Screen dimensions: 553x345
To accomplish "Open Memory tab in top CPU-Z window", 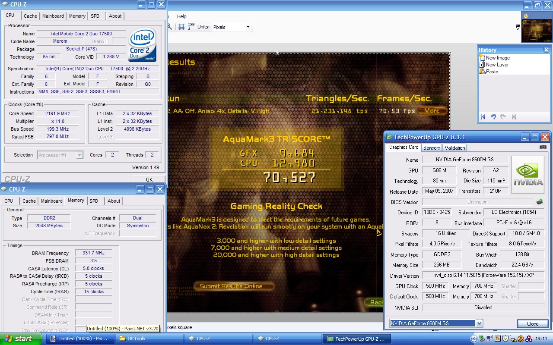I will [x=77, y=16].
